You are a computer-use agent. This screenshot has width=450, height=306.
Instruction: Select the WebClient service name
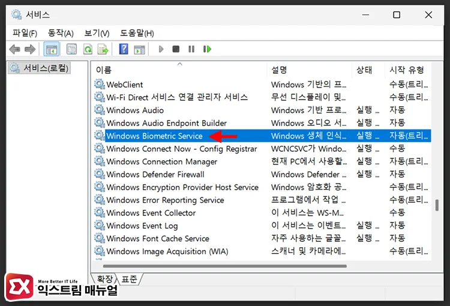pos(125,85)
